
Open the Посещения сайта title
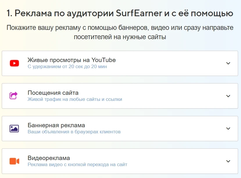tap(53, 93)
